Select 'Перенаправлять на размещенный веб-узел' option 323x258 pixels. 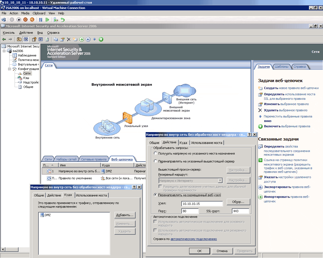pyautogui.click(x=155, y=195)
